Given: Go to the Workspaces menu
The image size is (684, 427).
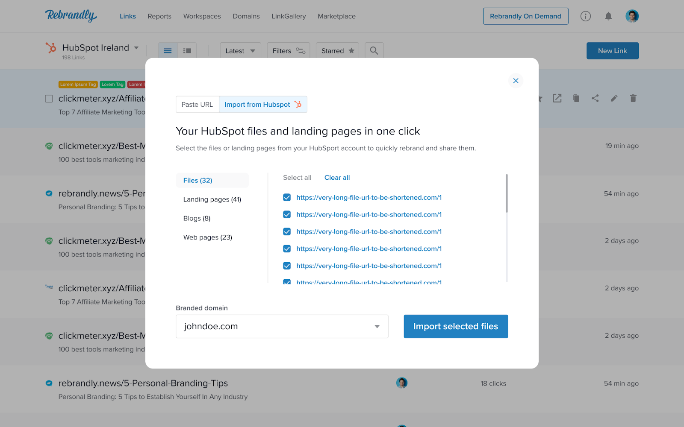Looking at the screenshot, I should (x=202, y=16).
